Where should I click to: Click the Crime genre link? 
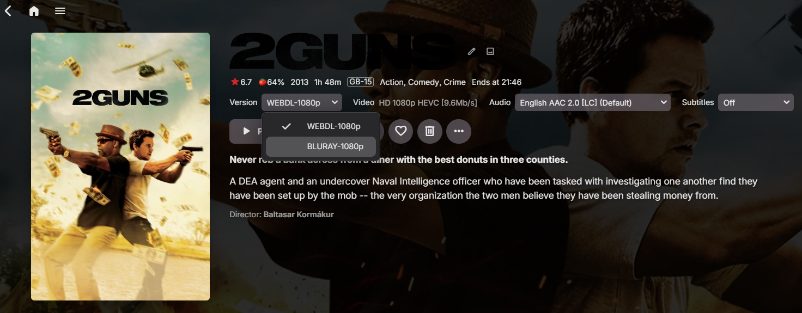click(454, 82)
